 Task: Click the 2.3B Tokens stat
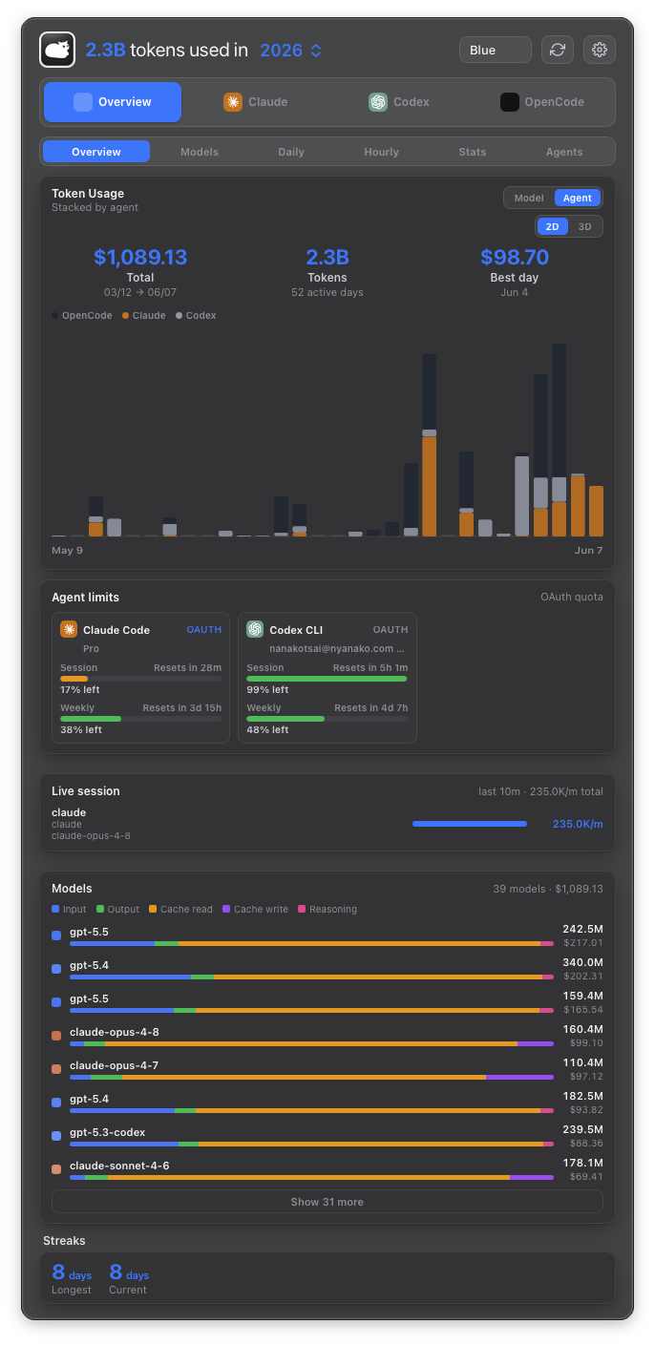(327, 258)
